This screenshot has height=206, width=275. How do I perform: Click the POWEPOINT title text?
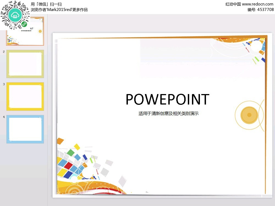167,99
